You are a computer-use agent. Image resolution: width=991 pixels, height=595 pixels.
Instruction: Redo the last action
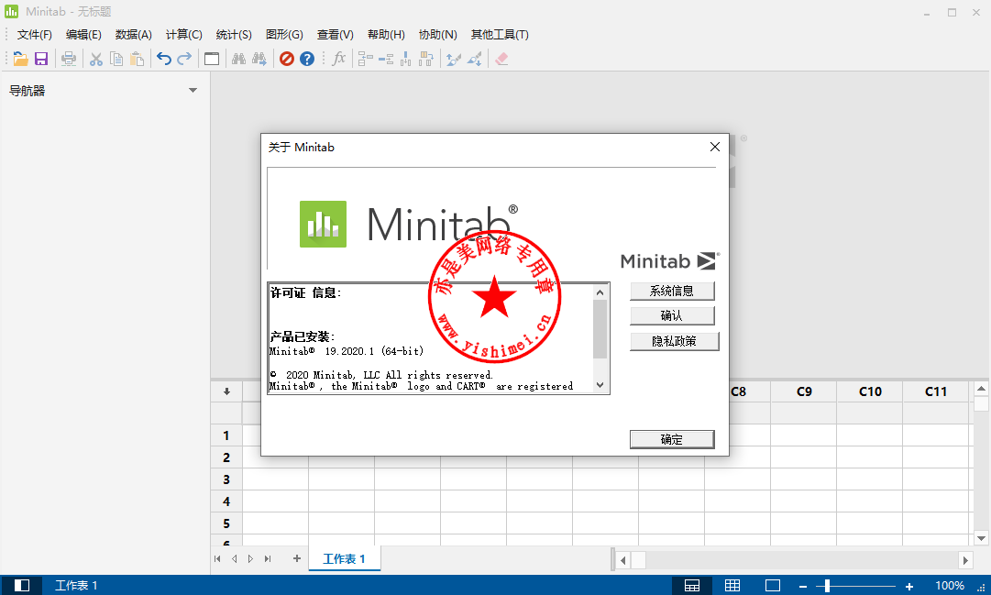pyautogui.click(x=184, y=59)
